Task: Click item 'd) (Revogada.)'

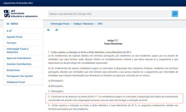Action: click(x=55, y=86)
